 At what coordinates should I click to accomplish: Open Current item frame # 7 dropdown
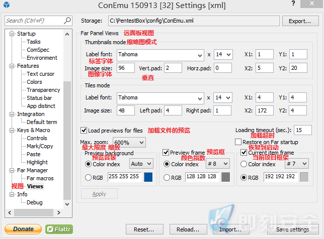[x=297, y=164]
